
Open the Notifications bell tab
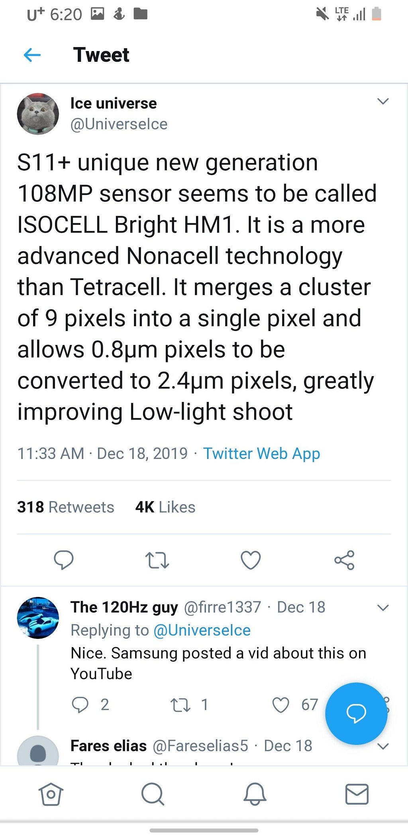click(x=255, y=794)
